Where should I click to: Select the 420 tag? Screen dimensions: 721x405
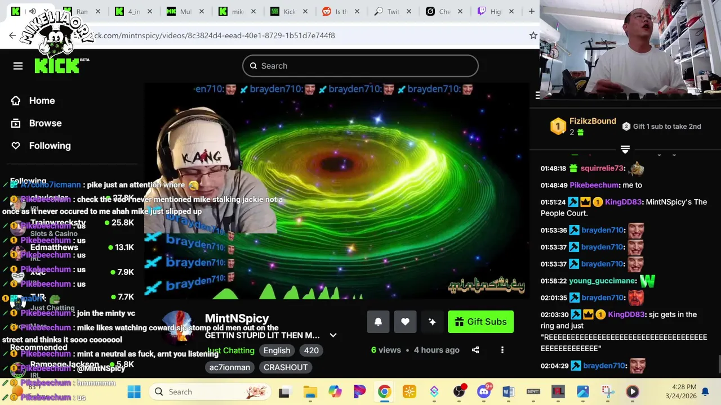(311, 350)
